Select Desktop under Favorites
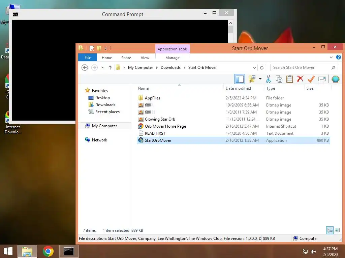 coord(99,98)
